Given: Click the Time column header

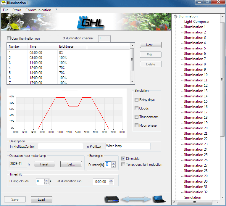Looking at the screenshot, I should tap(43, 46).
